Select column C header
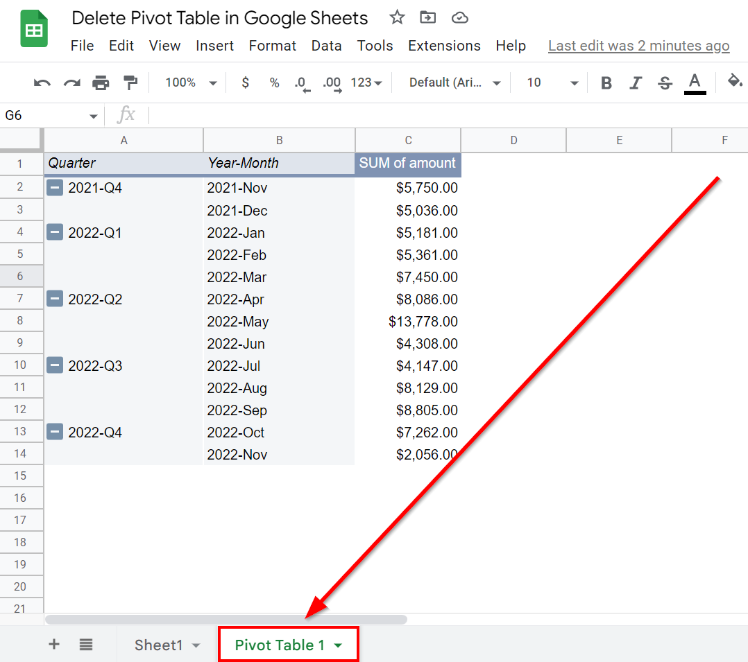The height and width of the screenshot is (662, 748). coord(408,140)
